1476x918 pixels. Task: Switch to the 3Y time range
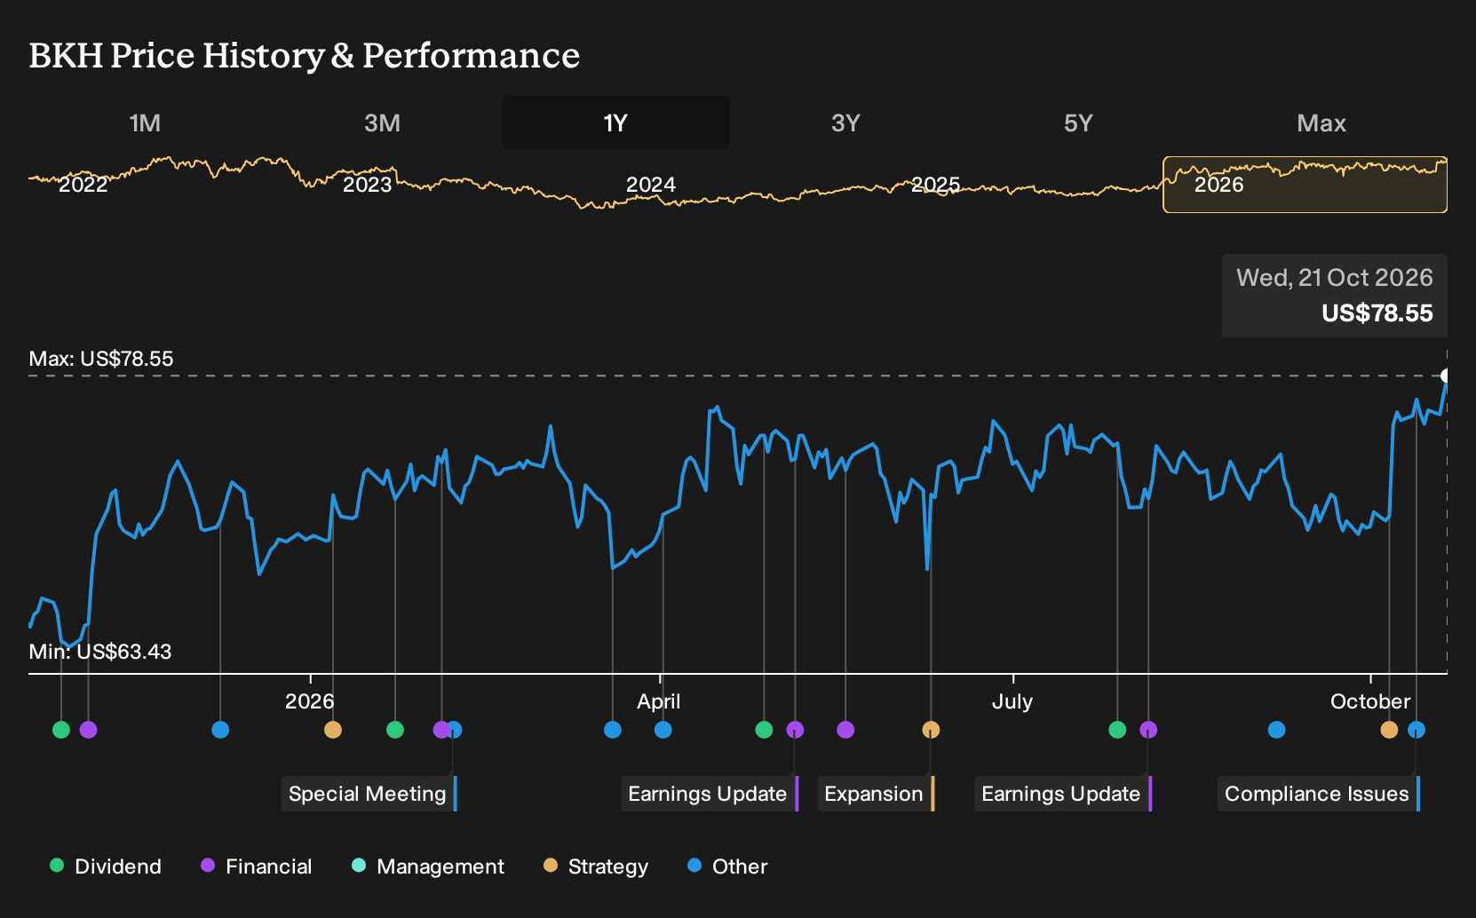tap(845, 123)
